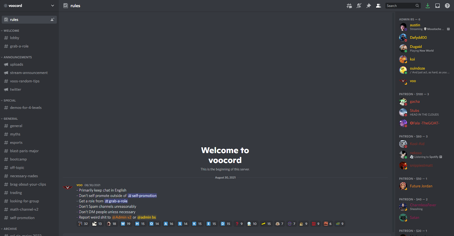Open the Inbox icon

point(438,6)
